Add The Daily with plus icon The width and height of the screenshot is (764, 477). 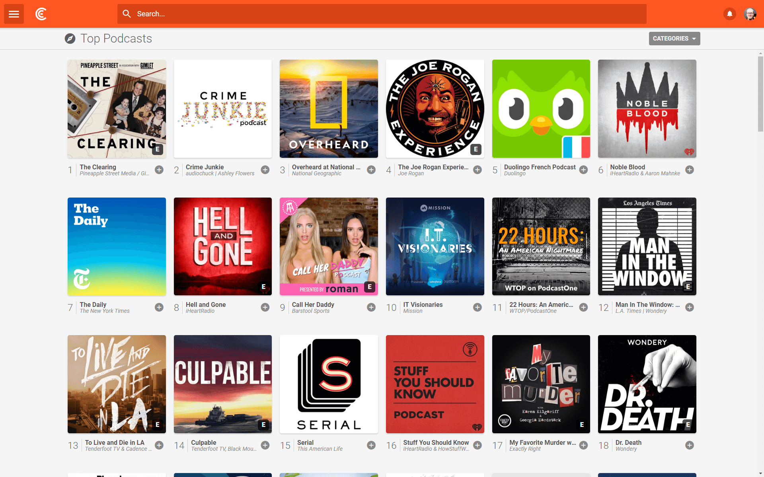coord(159,307)
